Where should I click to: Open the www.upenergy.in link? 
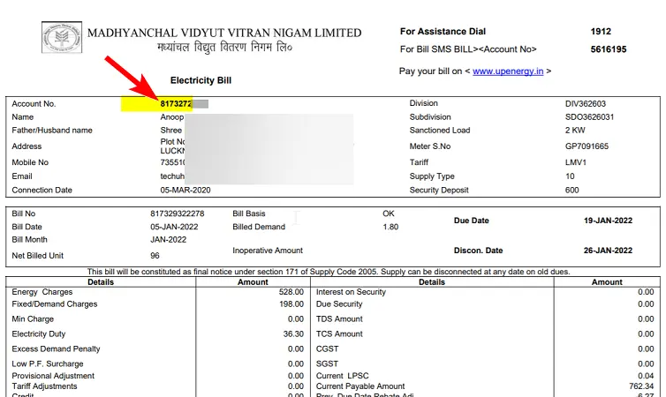point(508,71)
